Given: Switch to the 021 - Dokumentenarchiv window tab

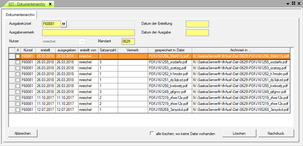Looking at the screenshot, I should click(x=27, y=3).
